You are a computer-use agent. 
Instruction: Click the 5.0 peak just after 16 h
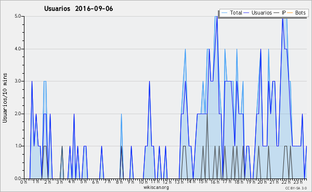click(x=216, y=17)
